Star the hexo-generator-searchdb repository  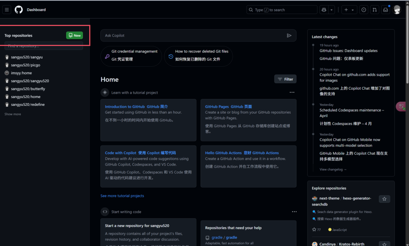click(384, 199)
